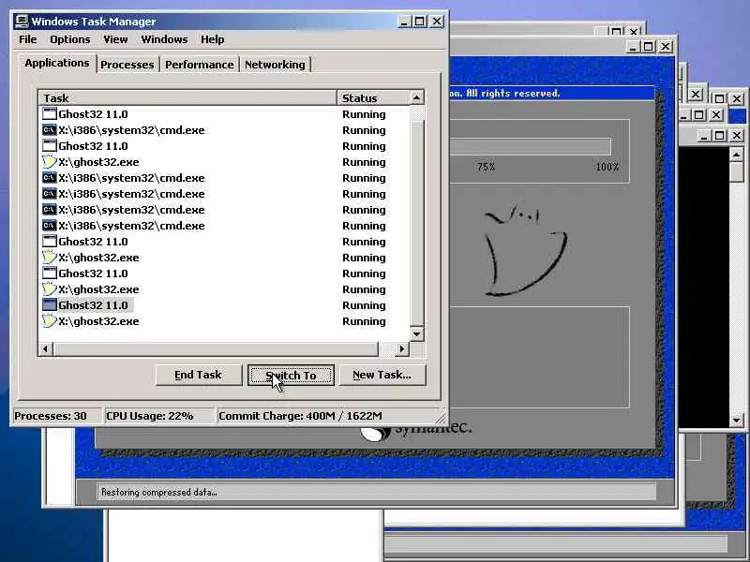Sort by the Status column header
The image size is (750, 562).
[x=373, y=98]
